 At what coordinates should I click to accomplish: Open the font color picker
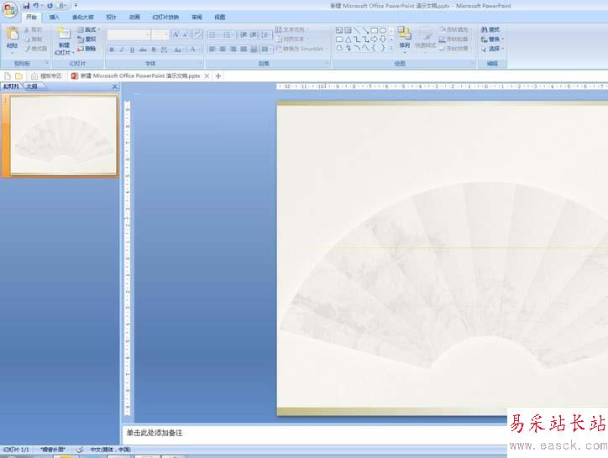pos(194,49)
